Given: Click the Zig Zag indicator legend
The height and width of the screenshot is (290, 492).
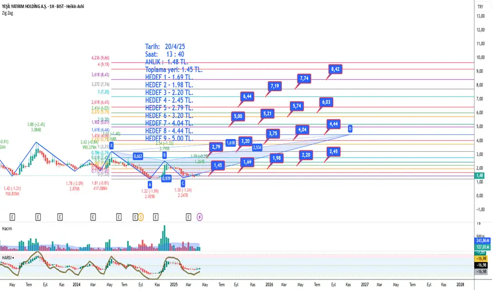Looking at the screenshot, I should 7,13.
